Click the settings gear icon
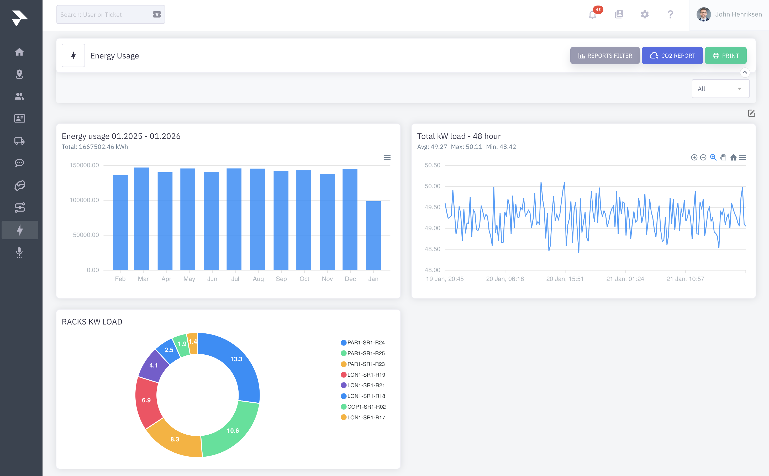769x476 pixels. point(645,14)
